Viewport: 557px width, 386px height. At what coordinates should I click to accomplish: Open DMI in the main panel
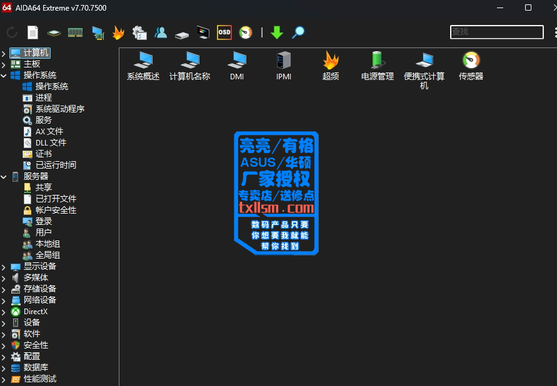[237, 66]
